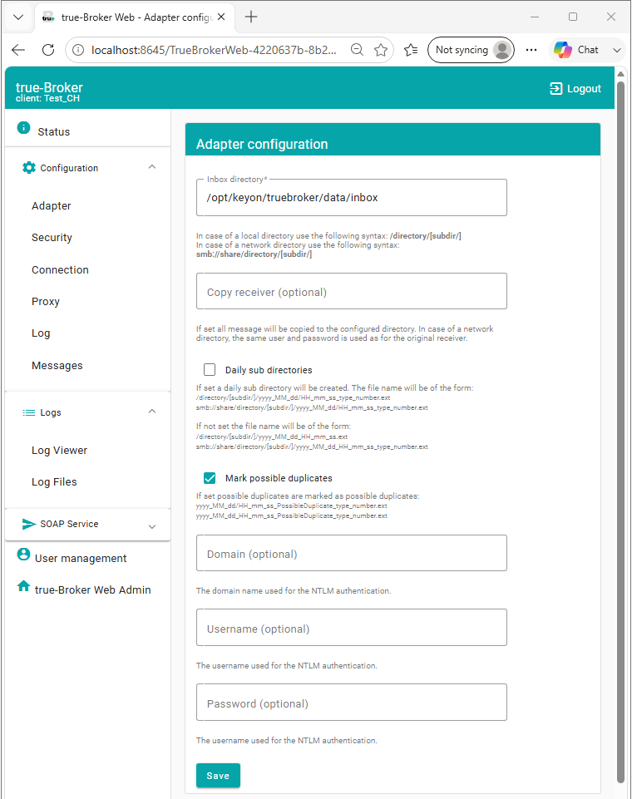The width and height of the screenshot is (632, 799).
Task: Open the tab actions chevron menu
Action: [x=18, y=17]
